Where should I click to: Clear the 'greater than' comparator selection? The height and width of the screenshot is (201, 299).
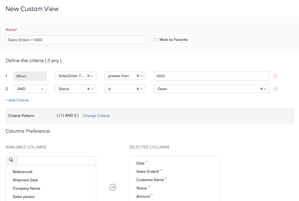pos(138,76)
